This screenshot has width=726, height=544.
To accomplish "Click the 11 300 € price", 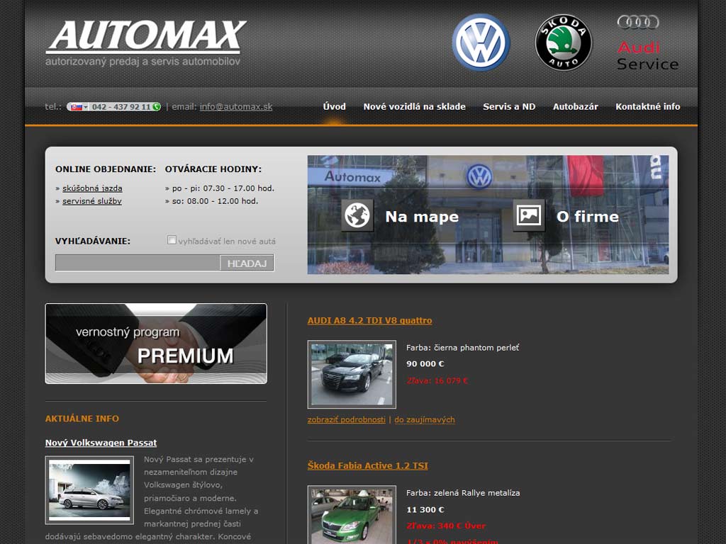I will [425, 509].
